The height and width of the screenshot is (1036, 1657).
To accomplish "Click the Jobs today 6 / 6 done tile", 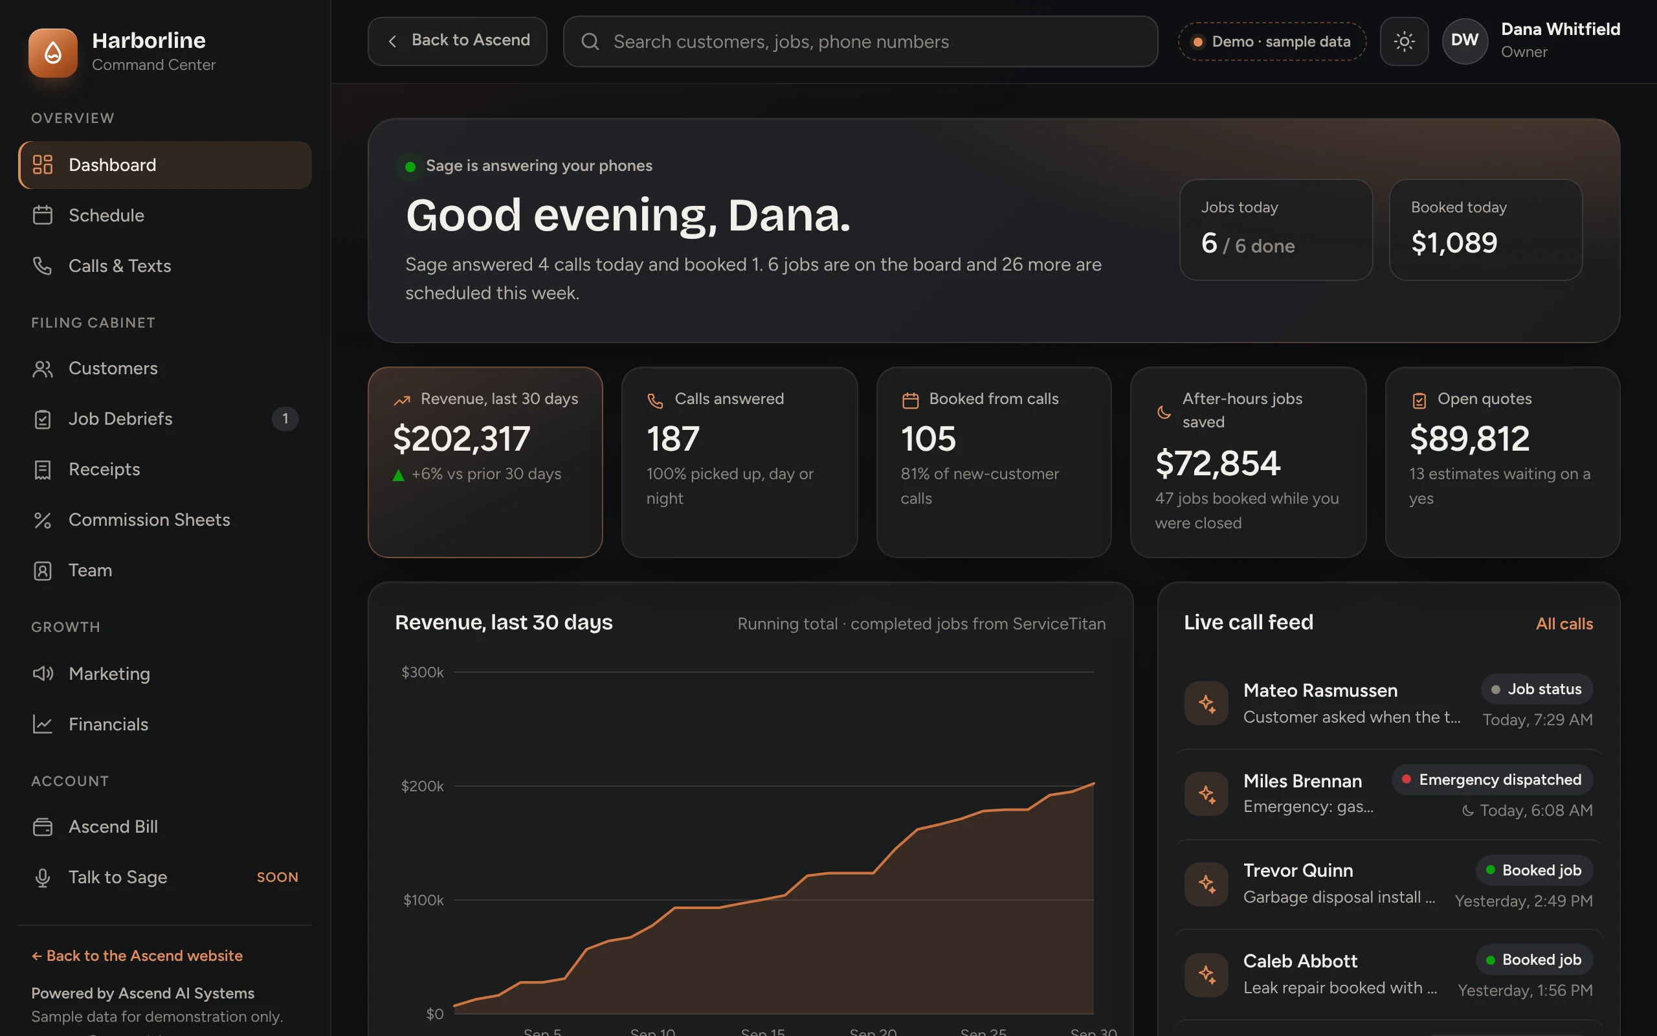I will (x=1276, y=231).
